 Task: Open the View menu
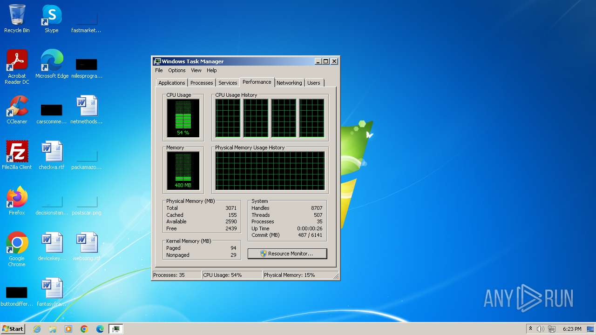[x=196, y=70]
